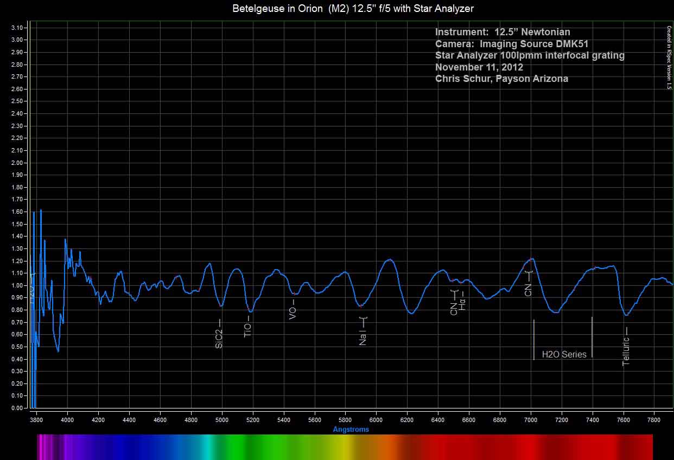The width and height of the screenshot is (674, 460).
Task: Click the 7600 x-axis tick label
Action: pos(624,419)
